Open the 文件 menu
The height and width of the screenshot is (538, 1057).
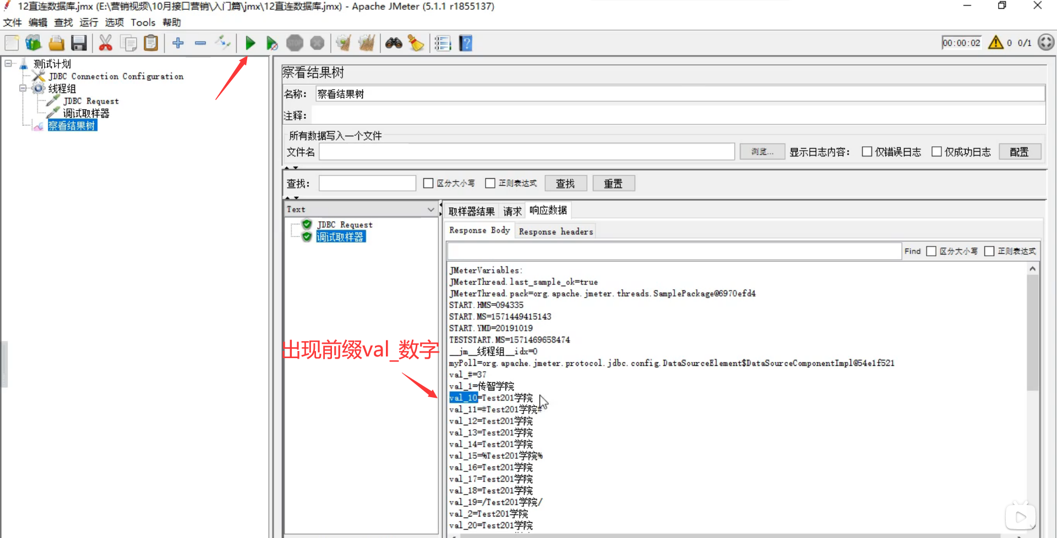pyautogui.click(x=12, y=23)
